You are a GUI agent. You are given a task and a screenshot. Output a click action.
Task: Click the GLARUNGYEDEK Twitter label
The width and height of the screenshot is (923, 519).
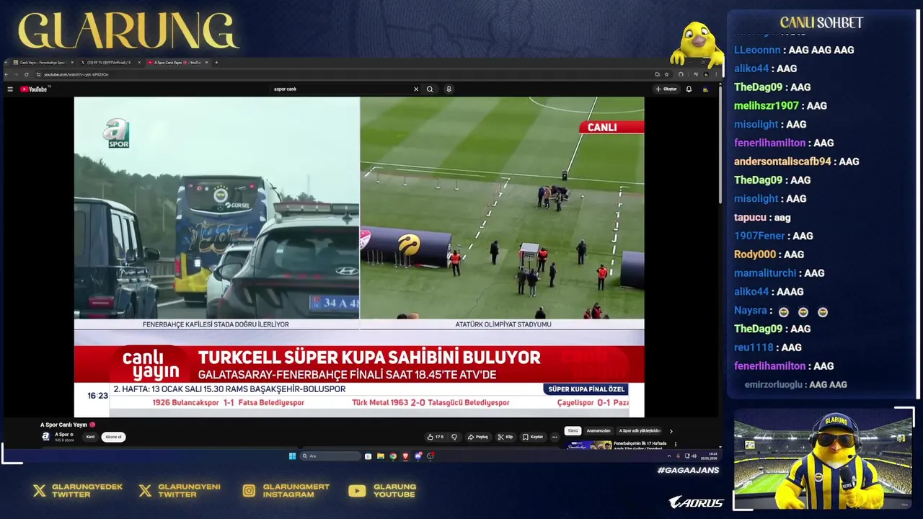87,491
